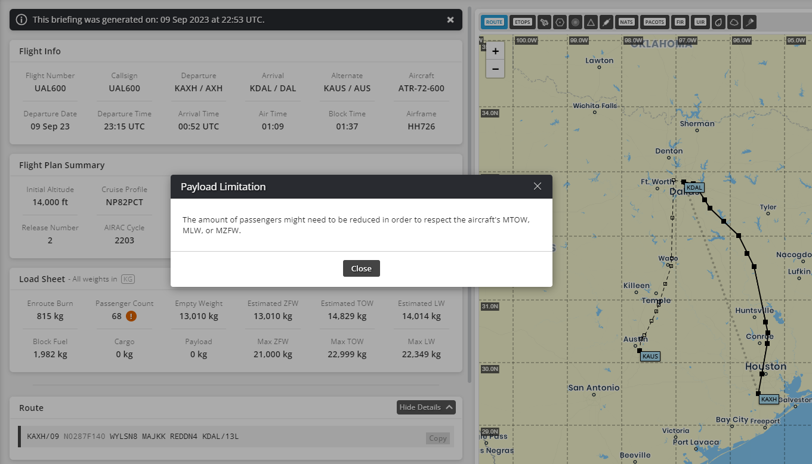Image resolution: width=812 pixels, height=464 pixels.
Task: Click the San Antonio label on map
Action: [x=594, y=388]
